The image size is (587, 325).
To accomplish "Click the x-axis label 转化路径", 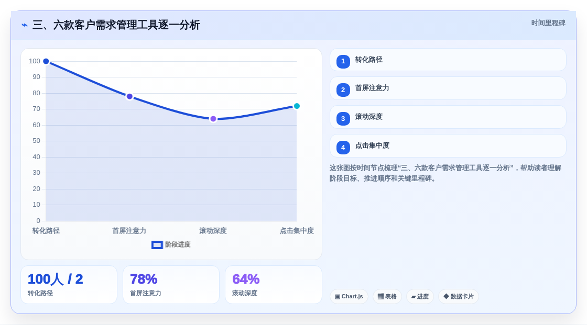I will (x=46, y=231).
